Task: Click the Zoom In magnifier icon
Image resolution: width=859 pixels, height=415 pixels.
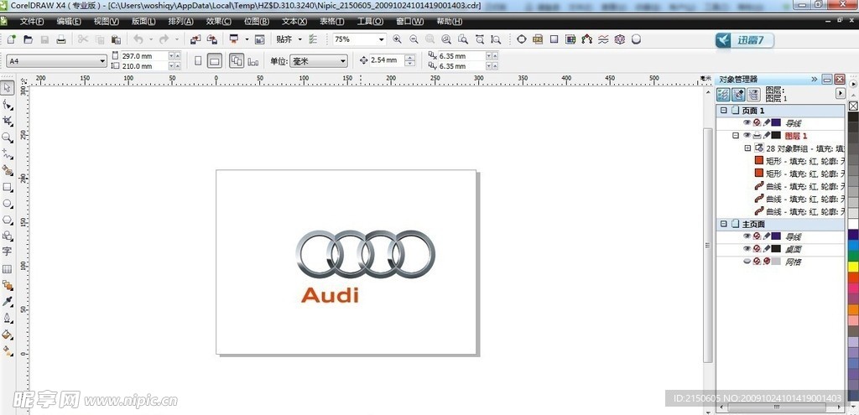Action: (x=397, y=39)
